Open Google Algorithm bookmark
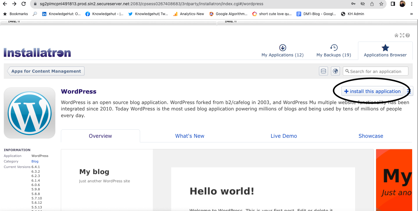 [228, 14]
